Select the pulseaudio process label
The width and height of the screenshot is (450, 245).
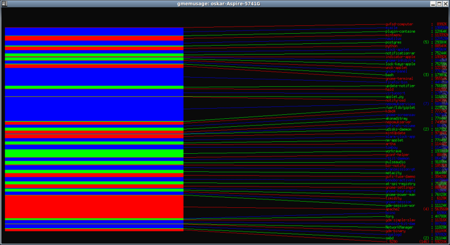pyautogui.click(x=395, y=162)
